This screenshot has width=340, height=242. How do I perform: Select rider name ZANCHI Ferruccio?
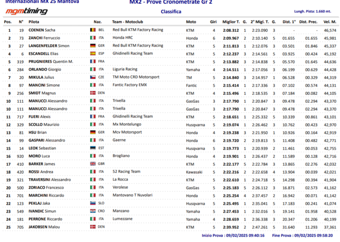[44, 38]
